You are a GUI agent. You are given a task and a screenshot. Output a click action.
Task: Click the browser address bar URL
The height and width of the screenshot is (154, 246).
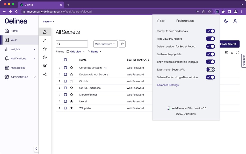pyautogui.click(x=60, y=12)
